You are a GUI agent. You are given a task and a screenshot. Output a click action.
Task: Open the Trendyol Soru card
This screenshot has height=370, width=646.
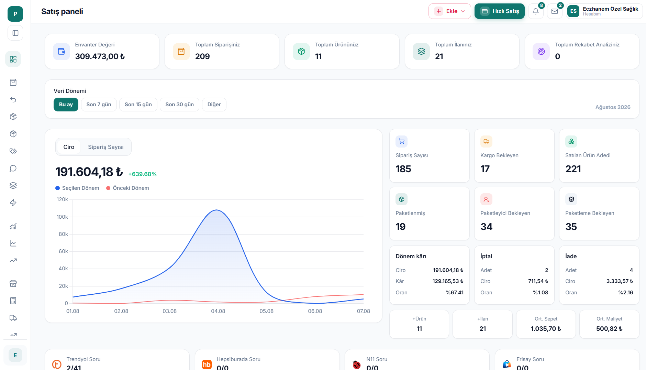117,360
